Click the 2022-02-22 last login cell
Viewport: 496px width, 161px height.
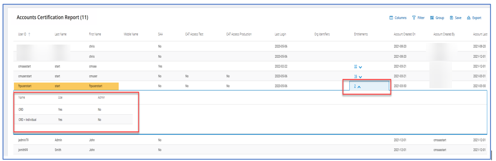pyautogui.click(x=281, y=66)
